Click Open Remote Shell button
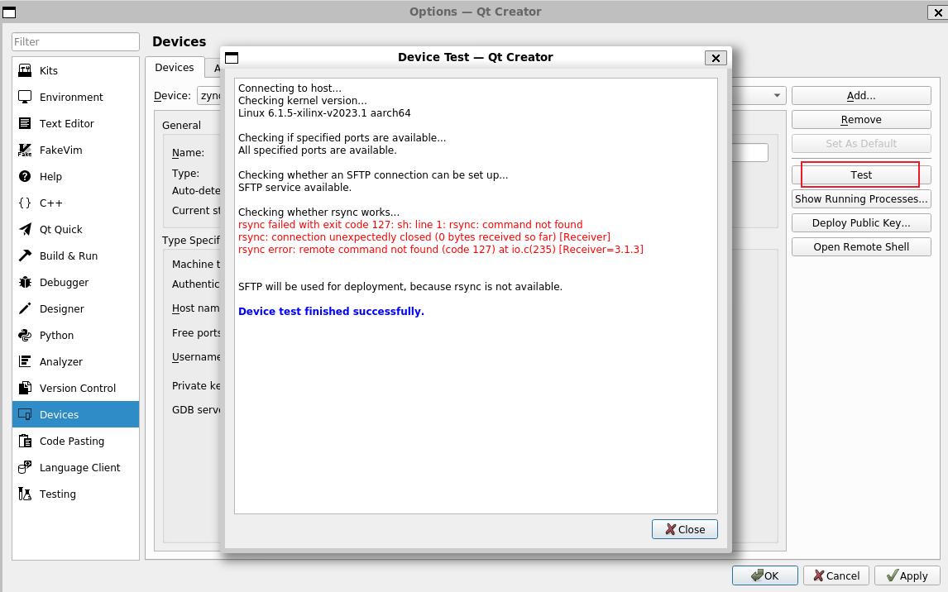Image resolution: width=948 pixels, height=592 pixels. (x=861, y=246)
